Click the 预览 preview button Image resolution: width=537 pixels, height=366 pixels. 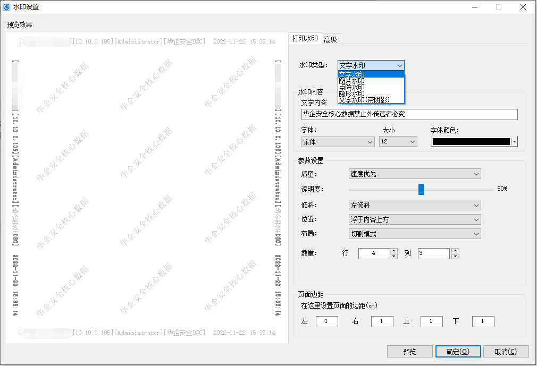pos(409,352)
